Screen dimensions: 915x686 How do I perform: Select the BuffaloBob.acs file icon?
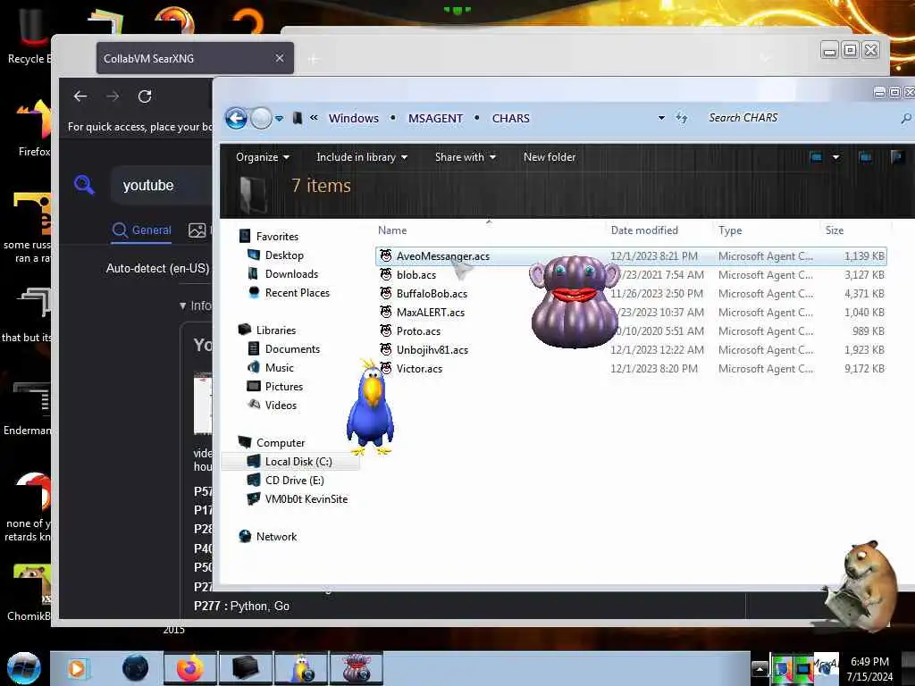tap(386, 293)
